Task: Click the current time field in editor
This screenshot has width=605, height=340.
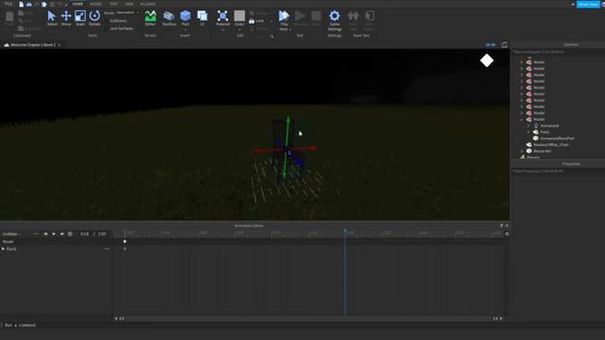Action: tap(84, 233)
